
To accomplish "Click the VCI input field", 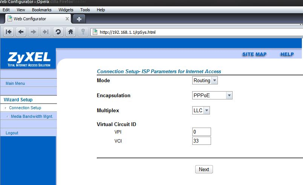I will click(202, 141).
